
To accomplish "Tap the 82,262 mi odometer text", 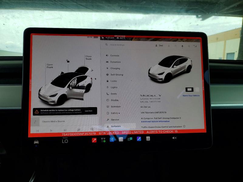I will [145, 107].
